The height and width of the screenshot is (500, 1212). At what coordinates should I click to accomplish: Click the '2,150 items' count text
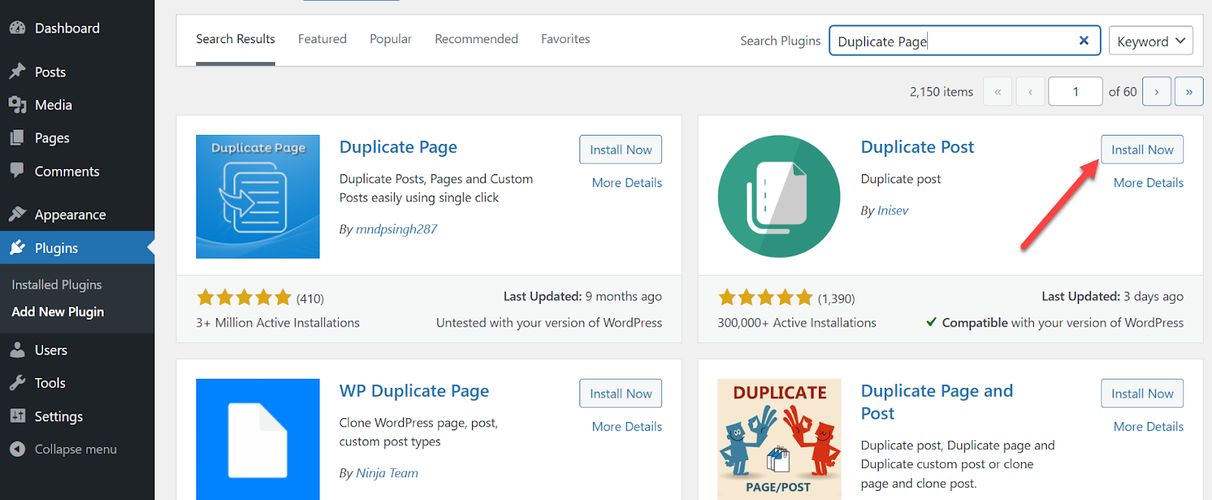pos(942,92)
